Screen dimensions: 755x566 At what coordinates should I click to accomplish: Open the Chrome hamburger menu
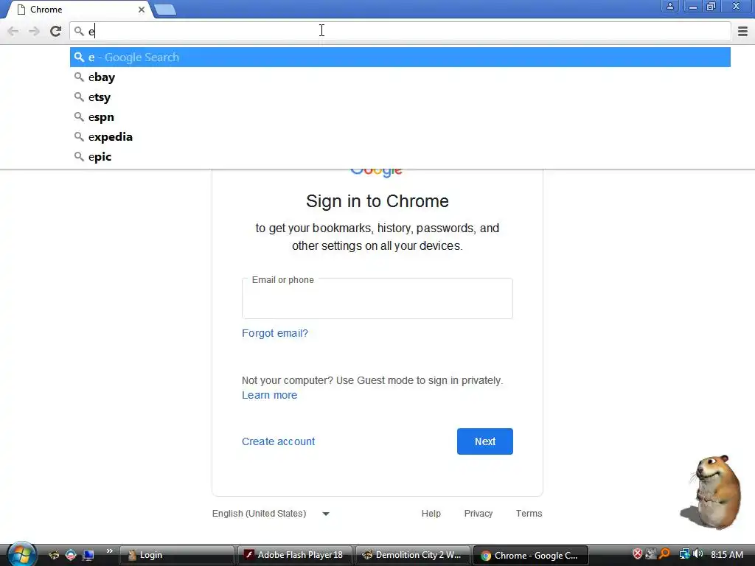(742, 31)
